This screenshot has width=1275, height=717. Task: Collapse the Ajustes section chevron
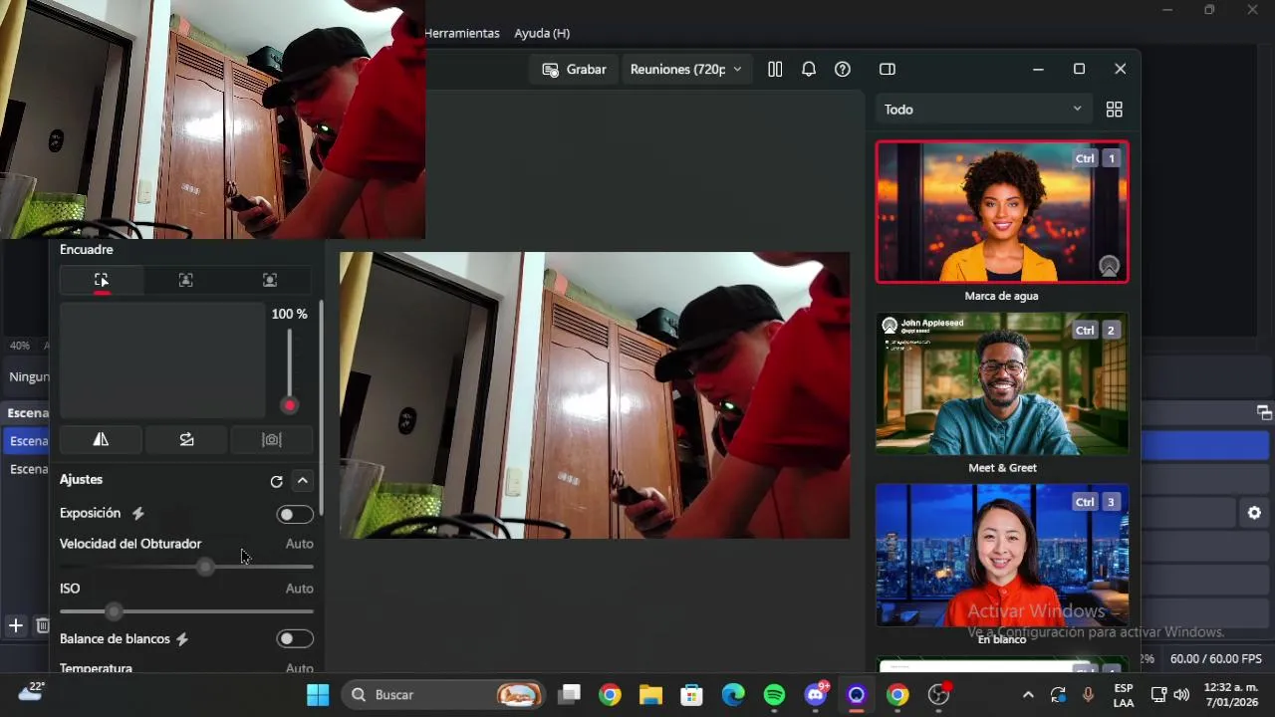tap(303, 481)
